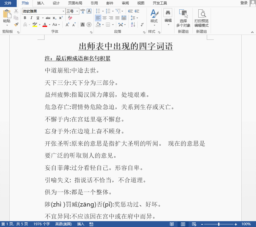The image size is (256, 227).
Task: Toggle Italic formatting
Action: point(32,18)
